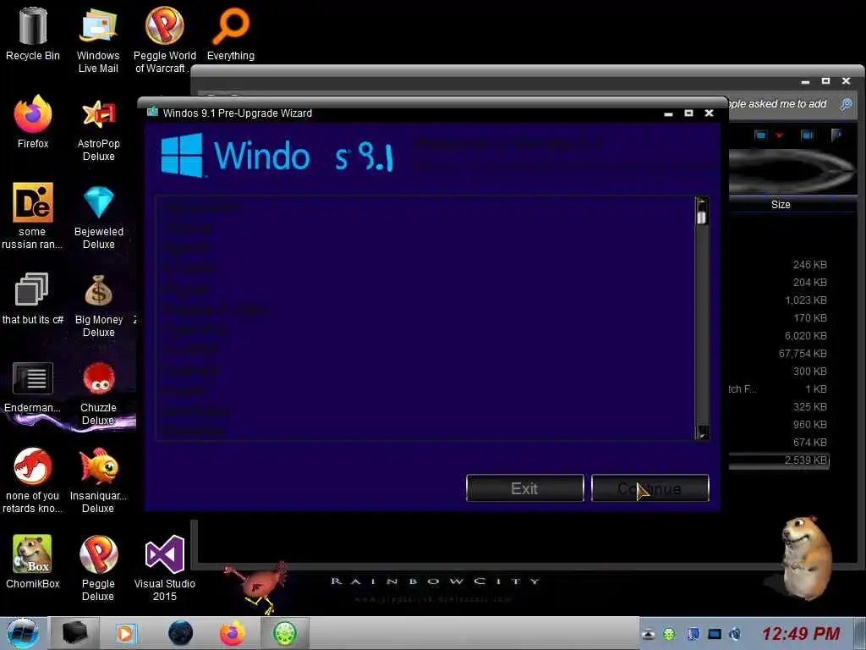The width and height of the screenshot is (866, 650).
Task: Click the change view icon in explorer
Action: (x=760, y=135)
